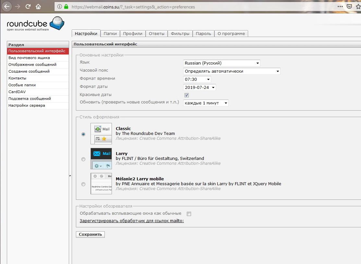Select Особые папки section
Image resolution: width=361 pixels, height=264 pixels.
pyautogui.click(x=38, y=85)
